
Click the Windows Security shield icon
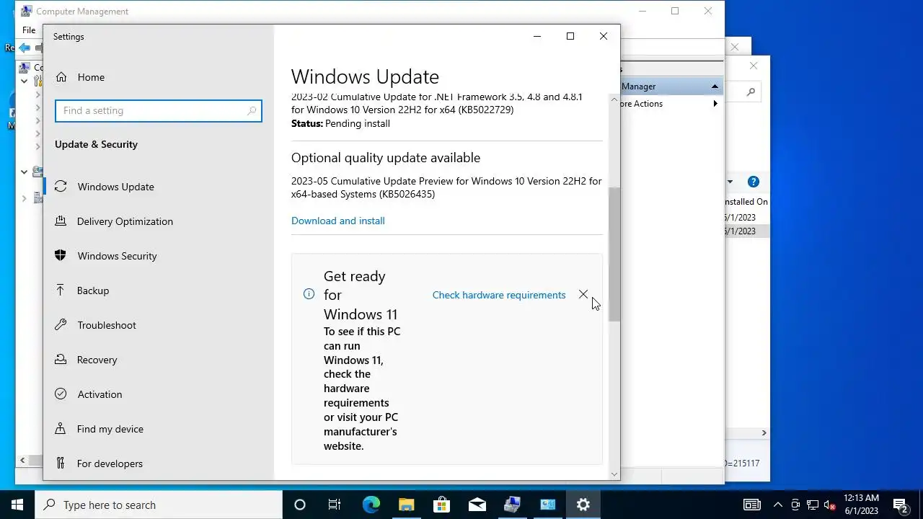pos(61,256)
